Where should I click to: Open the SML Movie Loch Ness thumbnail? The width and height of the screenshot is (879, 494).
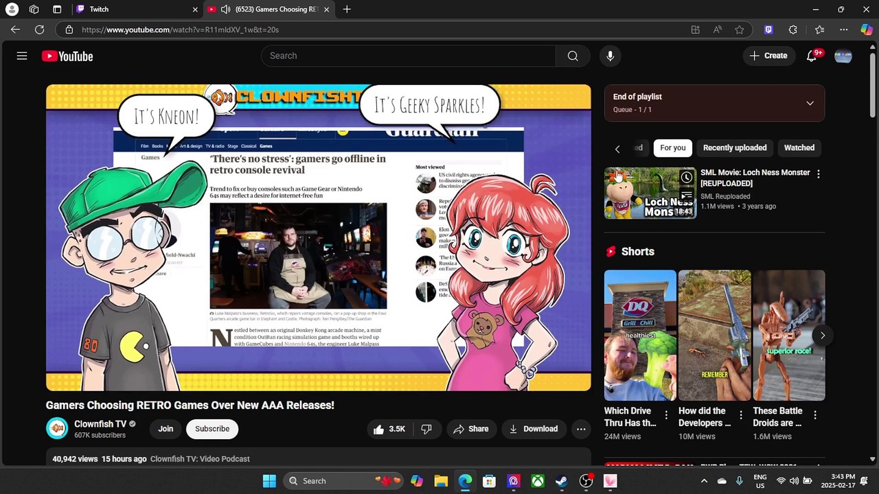pyautogui.click(x=650, y=193)
